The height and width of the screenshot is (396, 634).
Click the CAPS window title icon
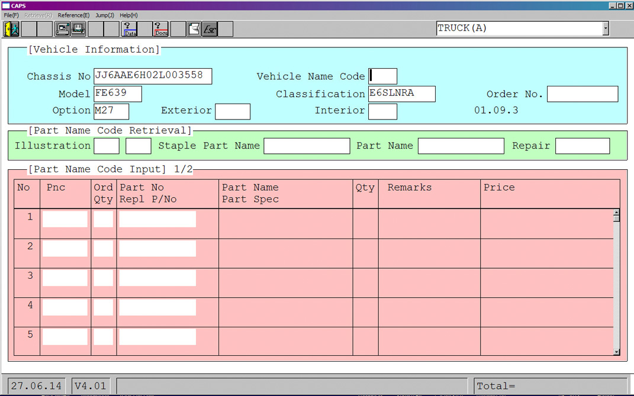pos(5,5)
